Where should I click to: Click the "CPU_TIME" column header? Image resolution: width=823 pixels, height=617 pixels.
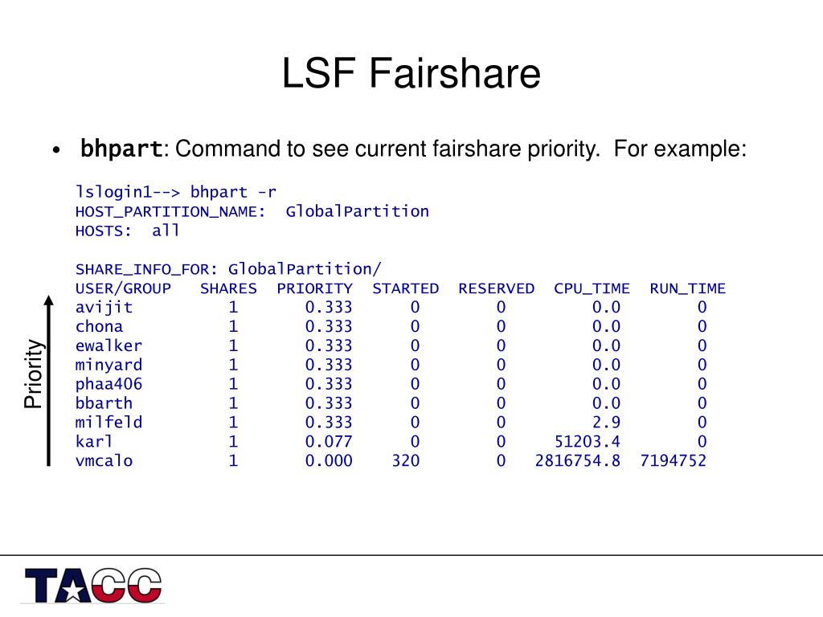592,288
